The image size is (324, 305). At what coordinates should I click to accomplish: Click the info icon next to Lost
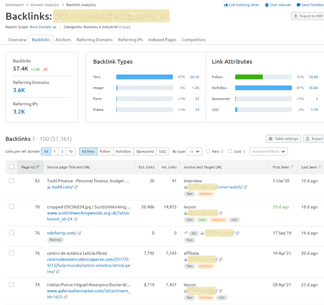pyautogui.click(x=244, y=152)
